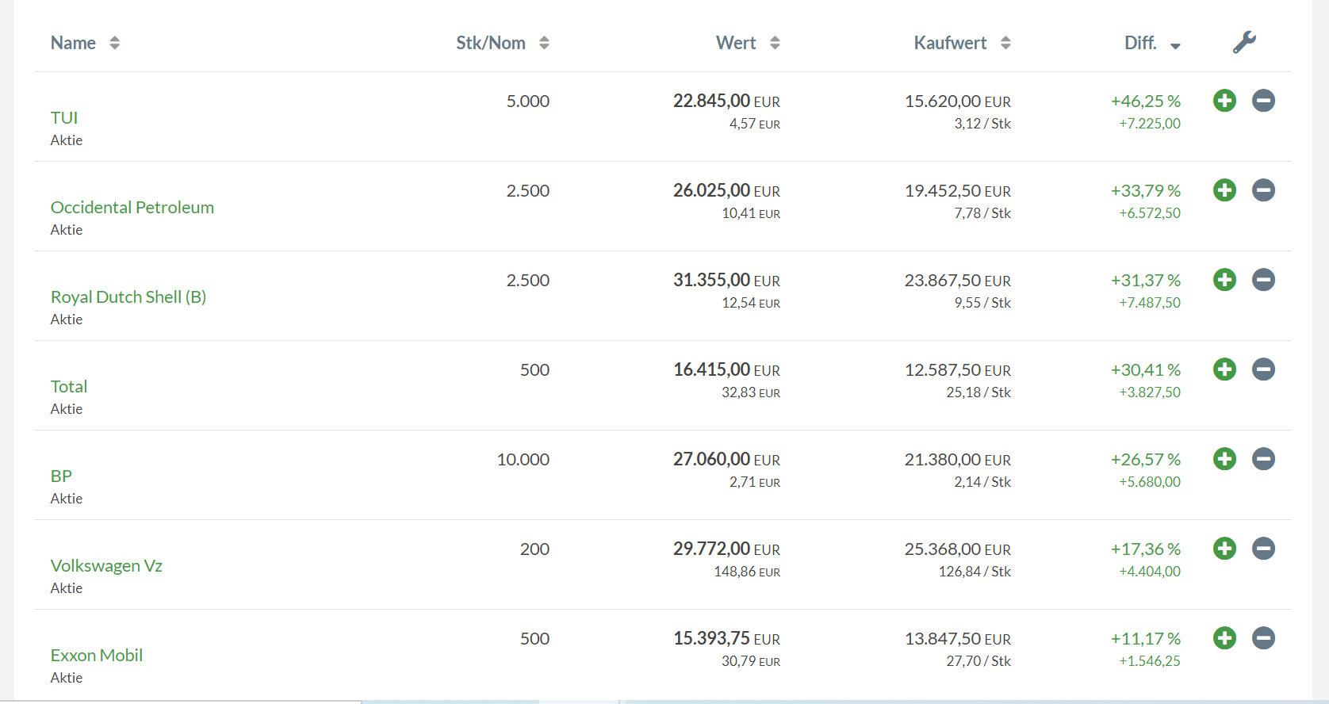The height and width of the screenshot is (704, 1329).
Task: Open the Occidental Petroleum stock page
Action: click(132, 208)
